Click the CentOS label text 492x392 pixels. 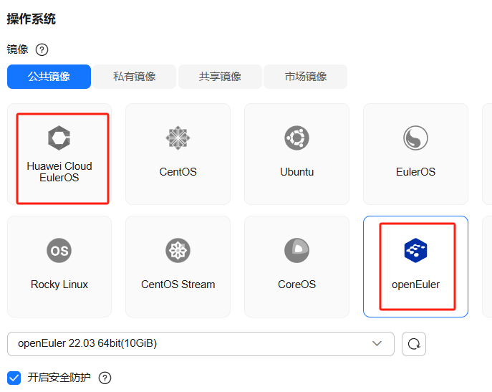[178, 172]
